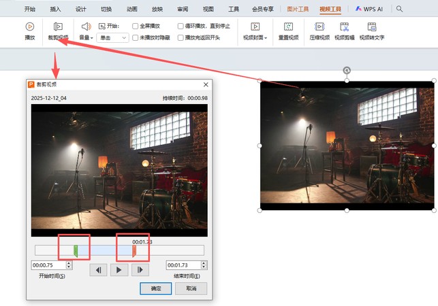Switch to the 图片工具 tab
The width and height of the screenshot is (438, 306).
pos(298,10)
